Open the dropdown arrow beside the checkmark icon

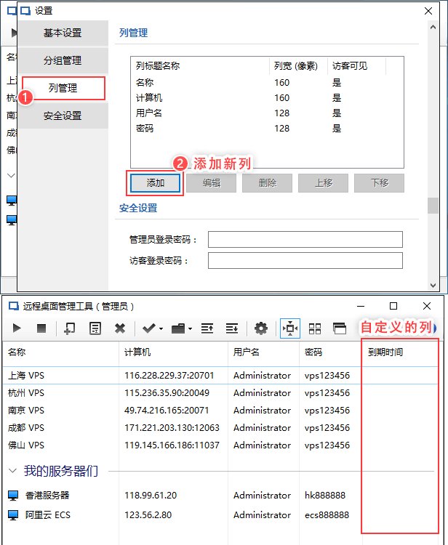coord(161,328)
